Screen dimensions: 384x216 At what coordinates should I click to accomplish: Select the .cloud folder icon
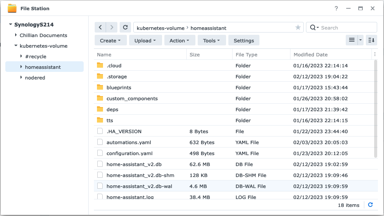(x=100, y=65)
